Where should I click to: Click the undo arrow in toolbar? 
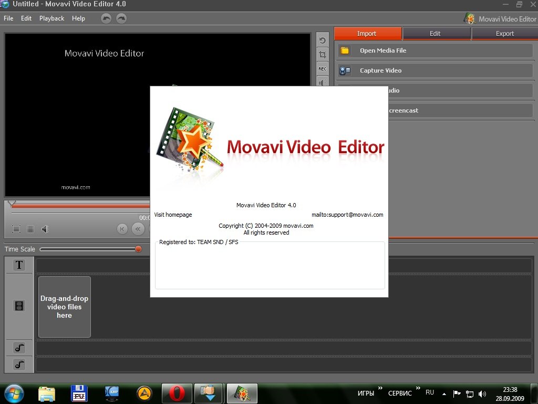(106, 18)
